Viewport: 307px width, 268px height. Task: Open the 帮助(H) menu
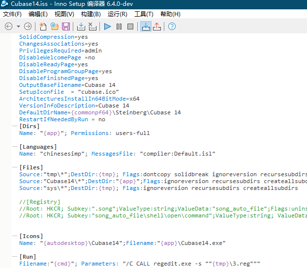[170, 14]
